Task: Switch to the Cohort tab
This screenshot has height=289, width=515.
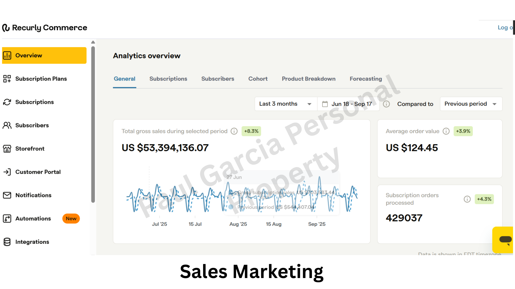Action: click(258, 79)
